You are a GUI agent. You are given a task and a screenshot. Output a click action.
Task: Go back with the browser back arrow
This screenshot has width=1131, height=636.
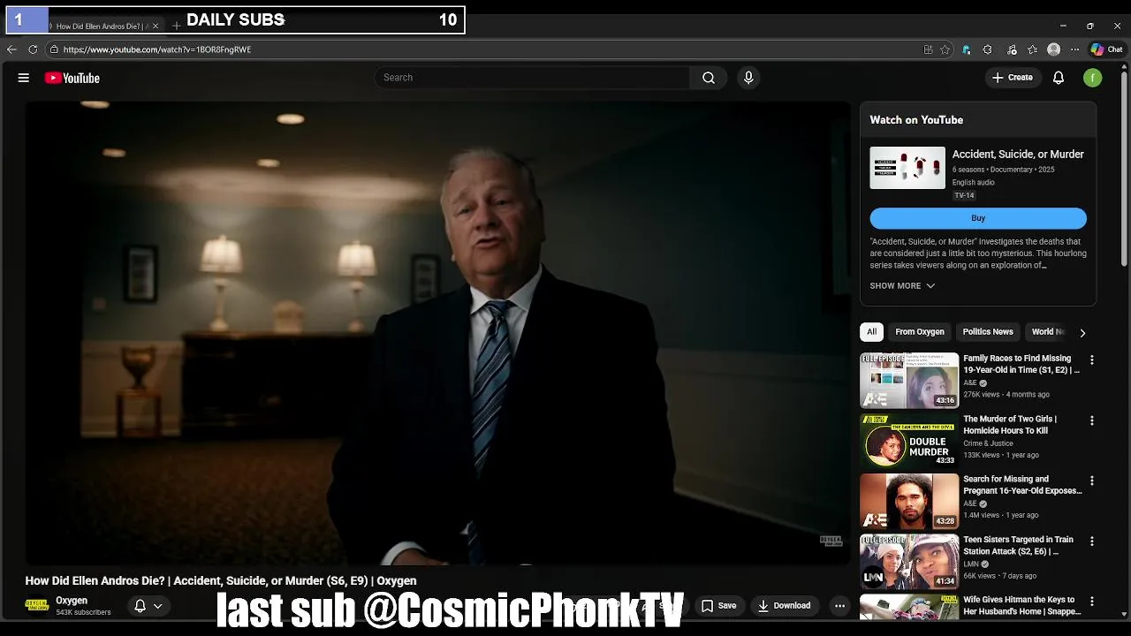[x=11, y=49]
